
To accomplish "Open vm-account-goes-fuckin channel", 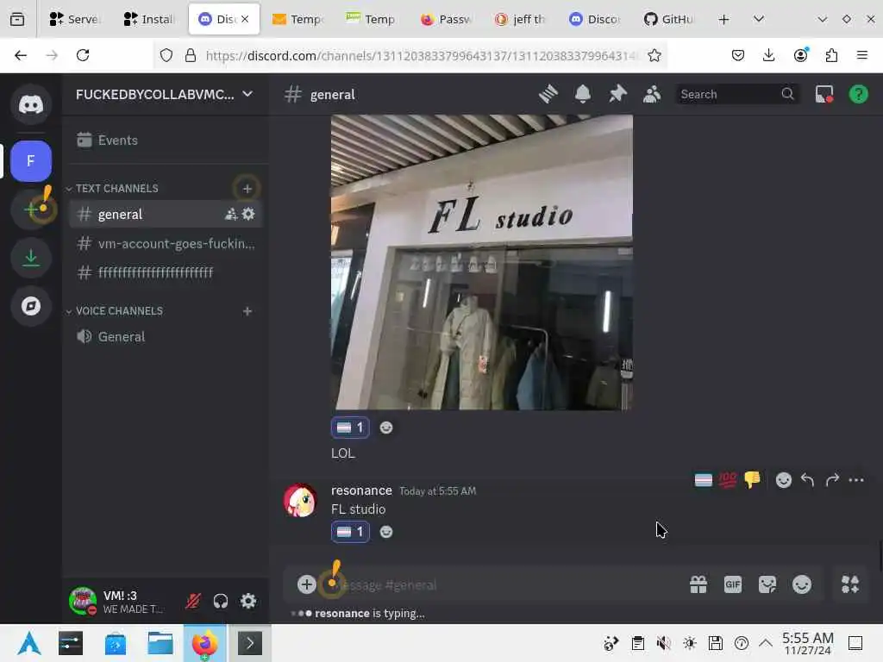I will [166, 244].
